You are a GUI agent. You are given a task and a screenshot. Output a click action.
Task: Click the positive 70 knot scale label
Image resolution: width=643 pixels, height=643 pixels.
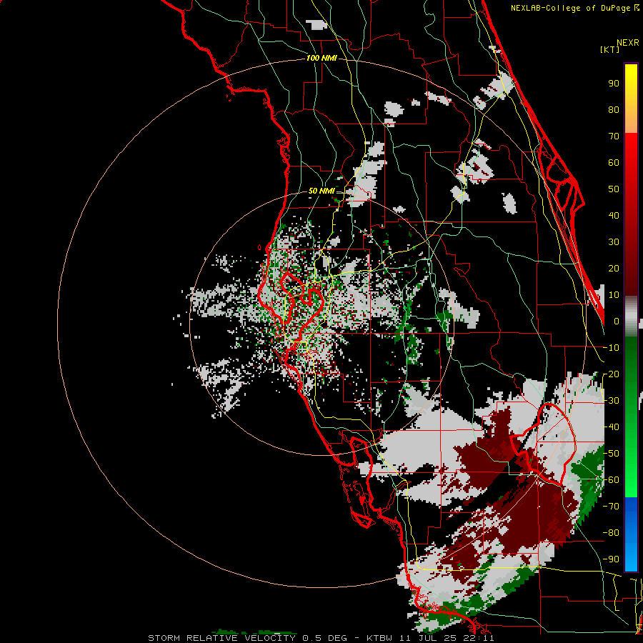tap(614, 136)
